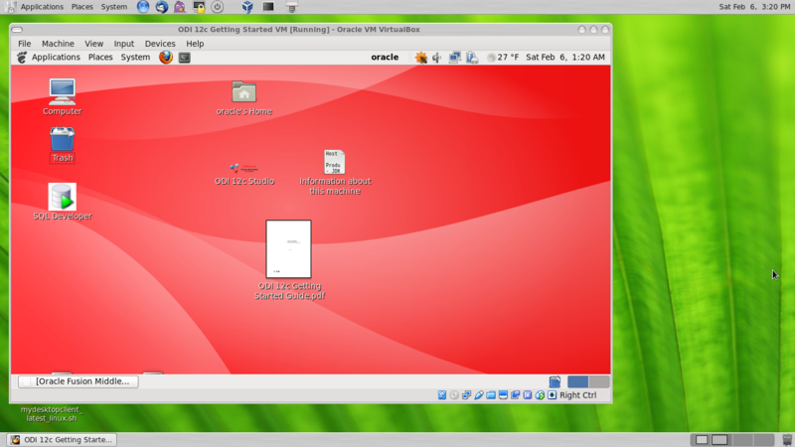Viewport: 795px width, 447px height.
Task: Click the guest software update notification icon
Action: coord(420,58)
